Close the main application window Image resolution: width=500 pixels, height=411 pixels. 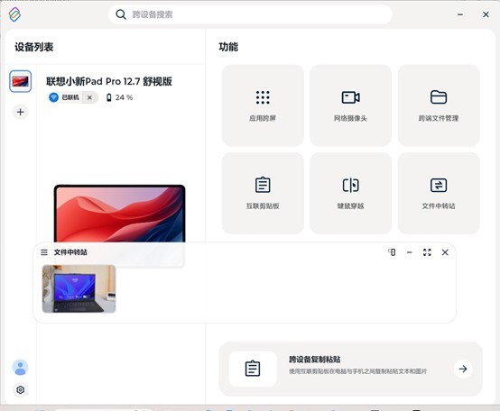(486, 14)
